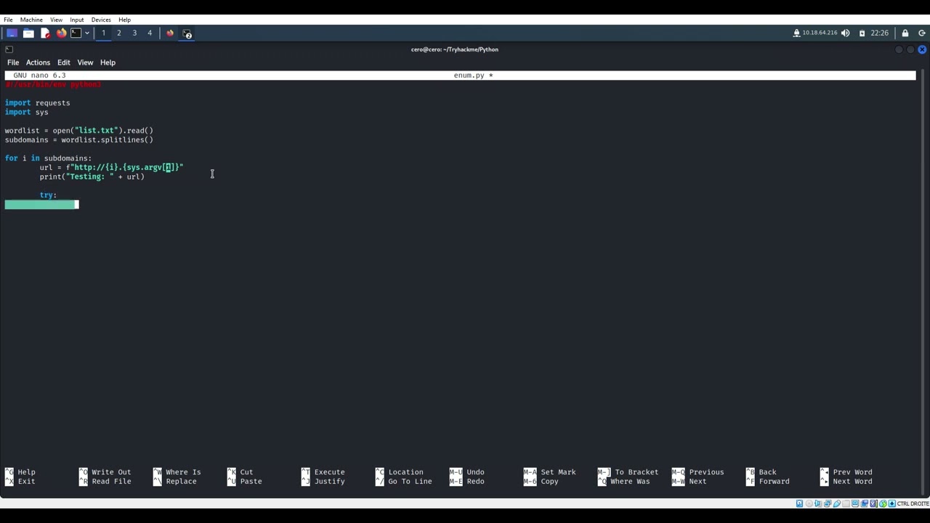Click VirtualBox keyboard capture arrow icon
This screenshot has width=930, height=523.
coord(891,503)
